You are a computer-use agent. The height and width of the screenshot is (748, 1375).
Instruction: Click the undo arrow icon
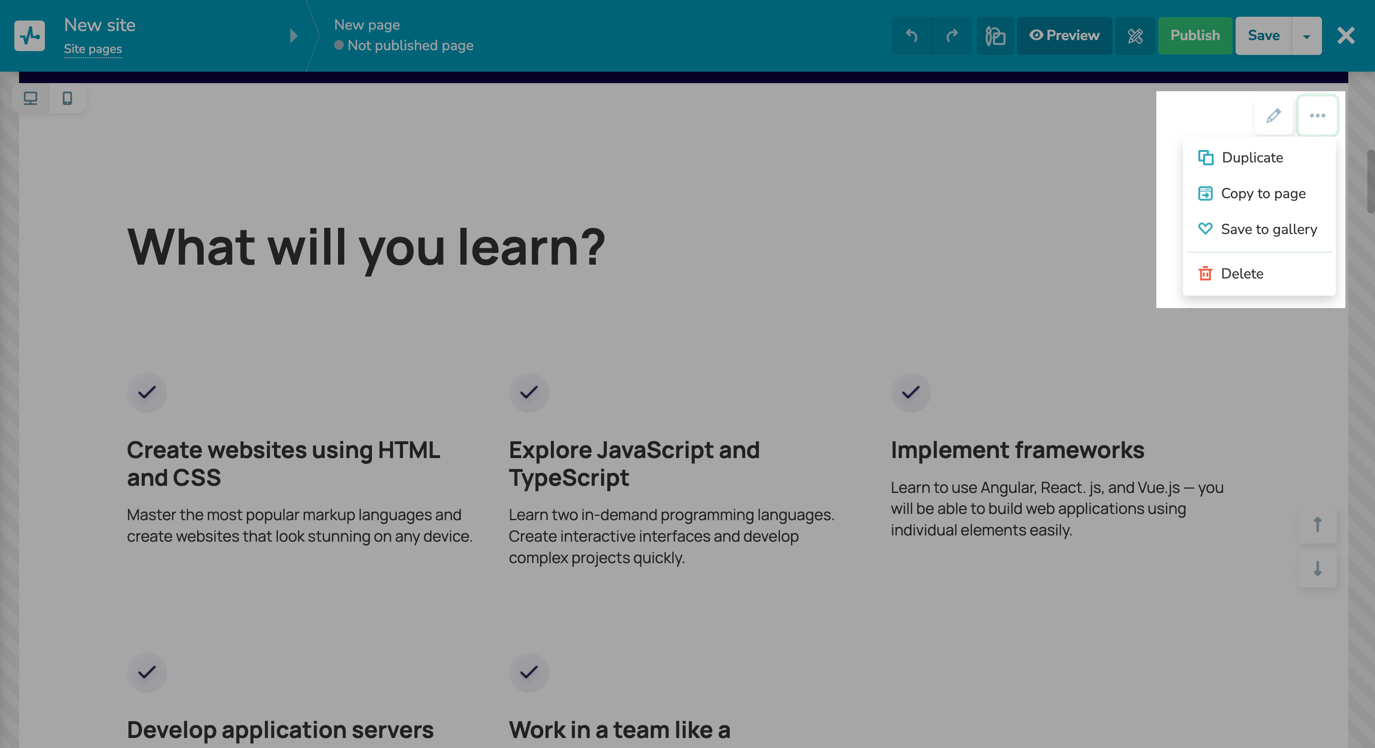(x=911, y=36)
